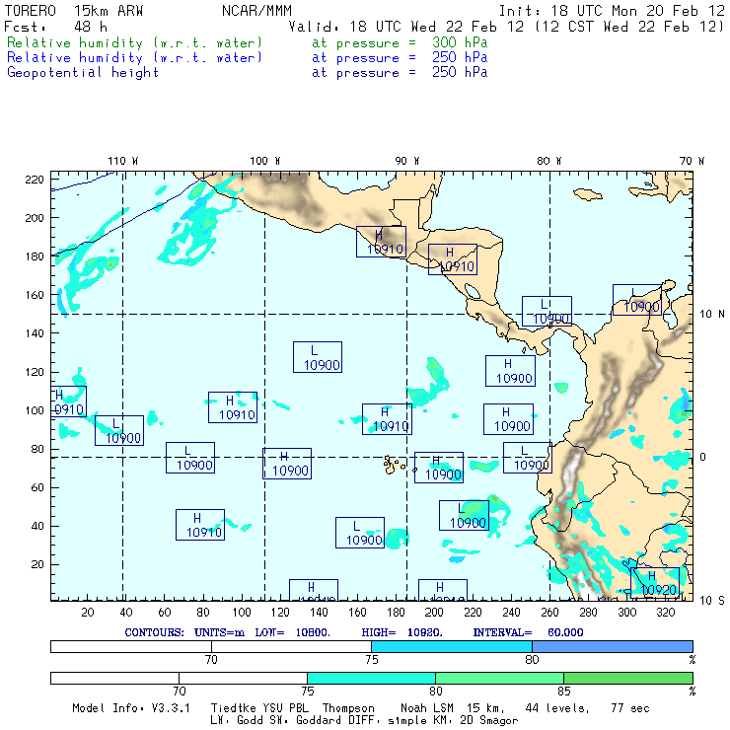This screenshot has width=730, height=730.
Task: Click the y-axis tick label '220'
Action: pyautogui.click(x=35, y=180)
